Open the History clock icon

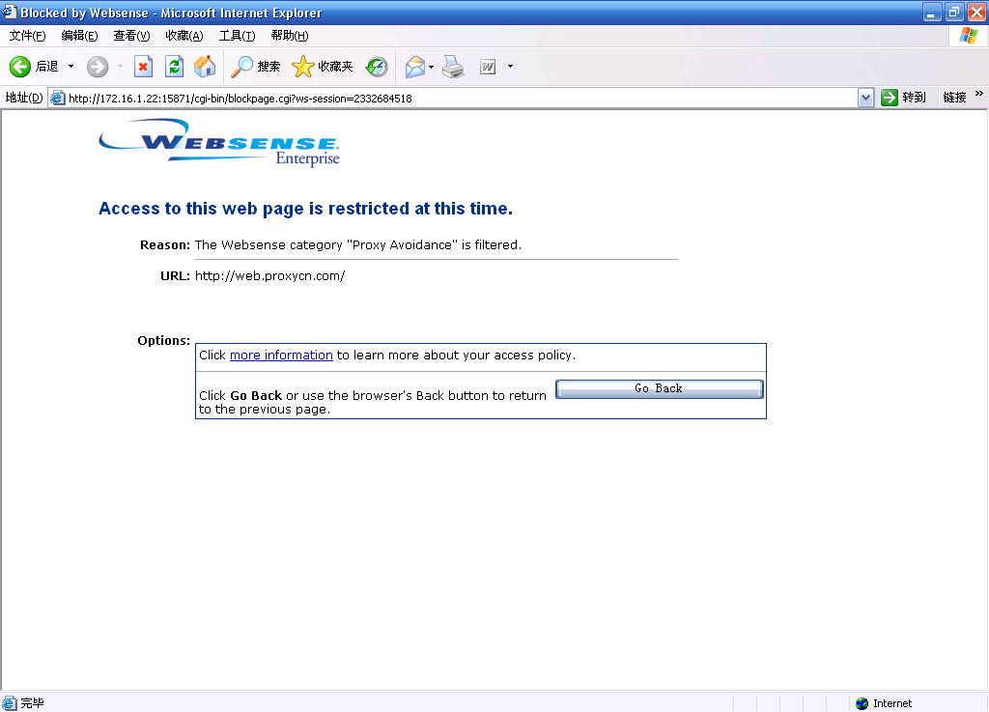point(377,67)
